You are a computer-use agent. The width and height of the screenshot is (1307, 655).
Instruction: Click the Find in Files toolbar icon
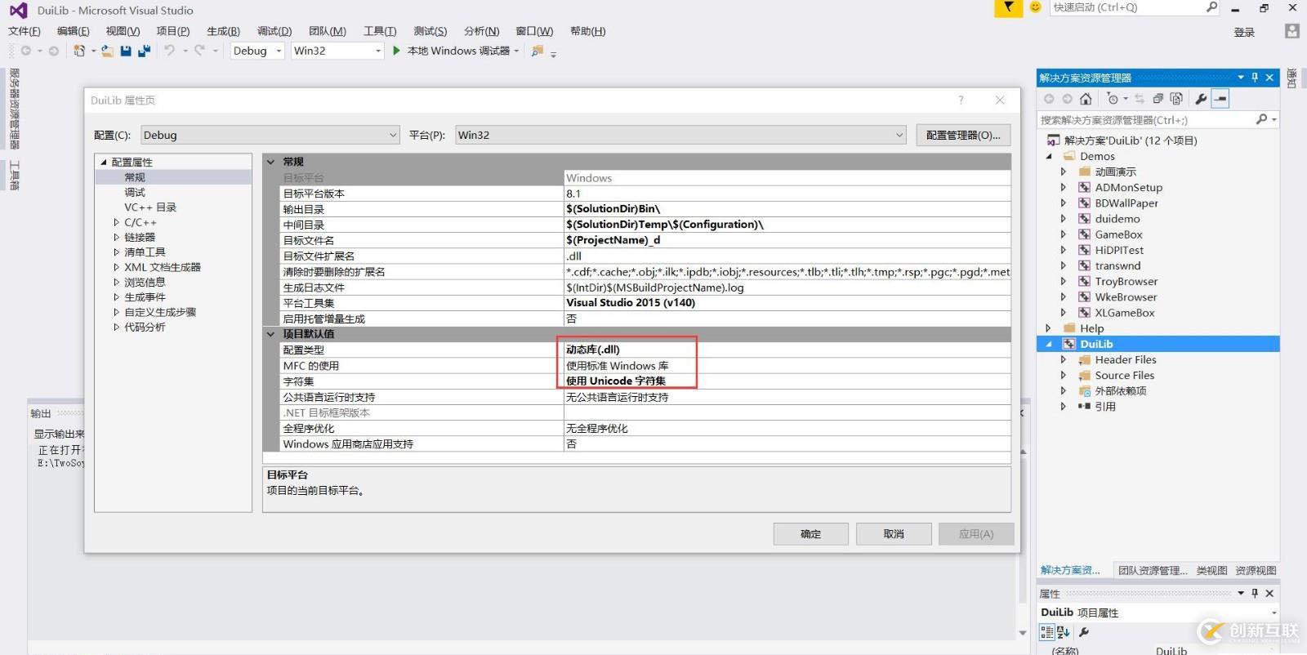pos(537,51)
